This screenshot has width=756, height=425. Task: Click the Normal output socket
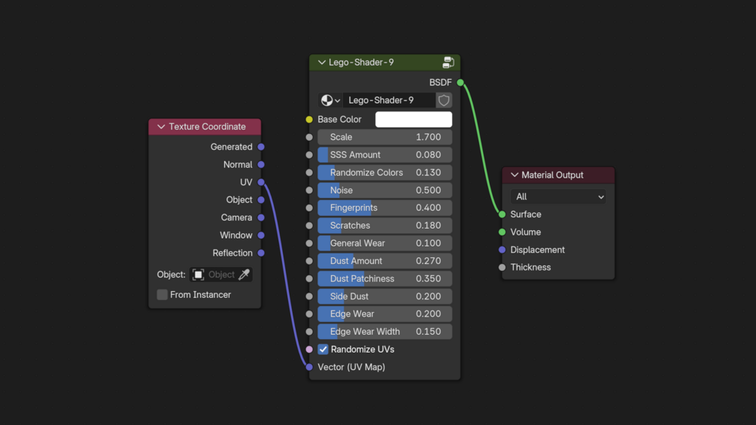[261, 164]
